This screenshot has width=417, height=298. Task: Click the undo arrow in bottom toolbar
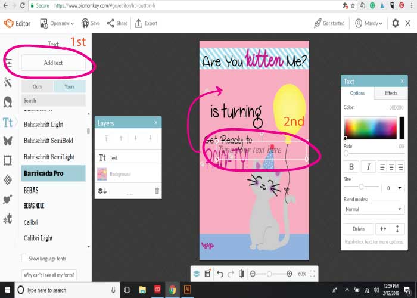pos(220,274)
